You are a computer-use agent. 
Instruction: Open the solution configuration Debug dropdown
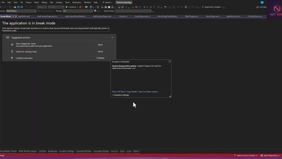tap(42, 7)
